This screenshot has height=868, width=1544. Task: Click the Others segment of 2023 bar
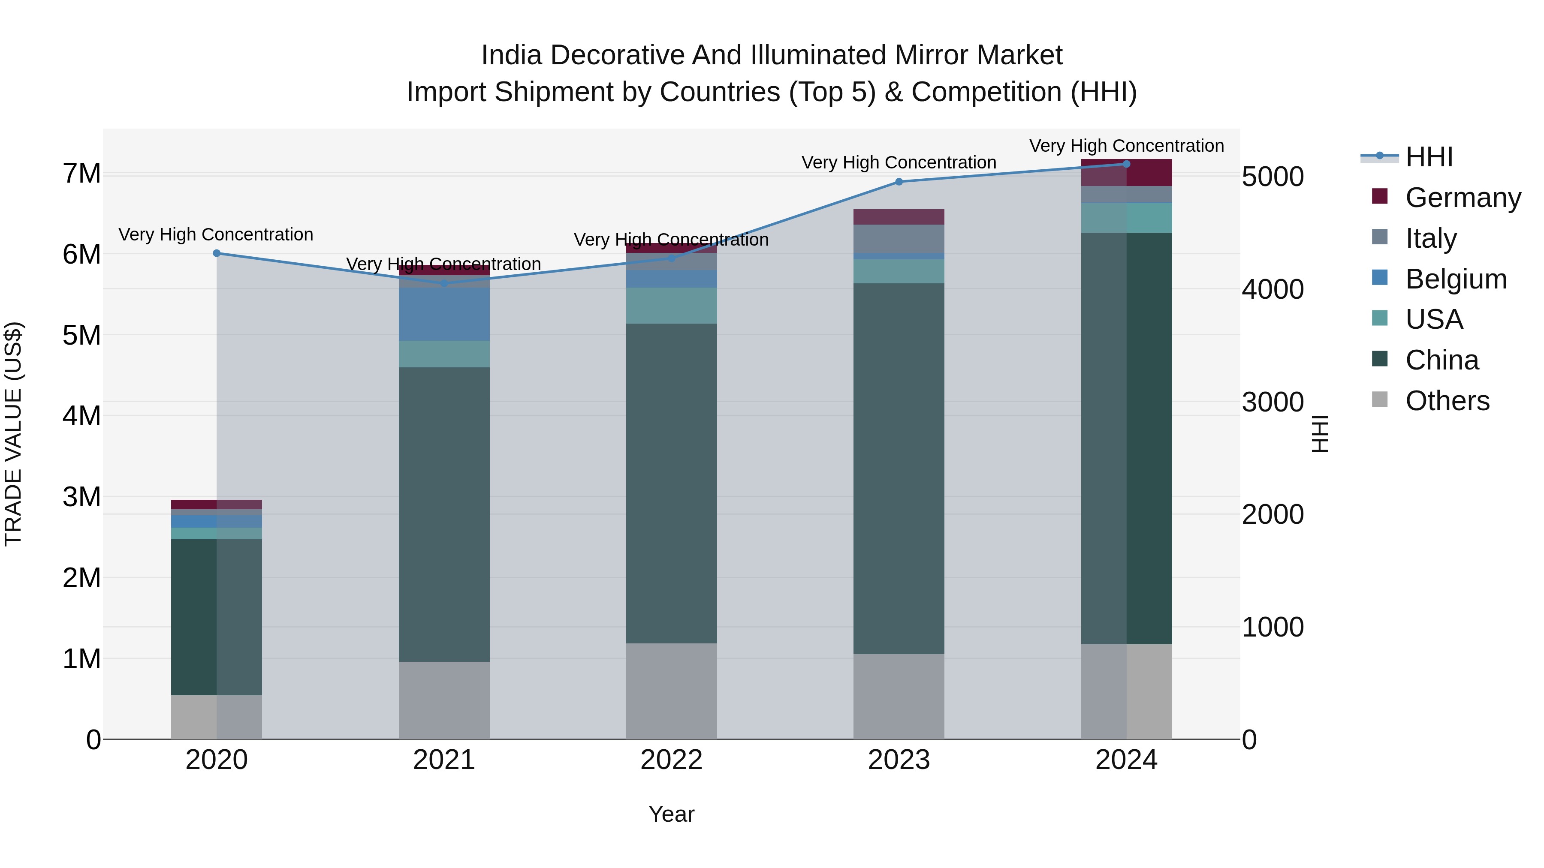899,697
